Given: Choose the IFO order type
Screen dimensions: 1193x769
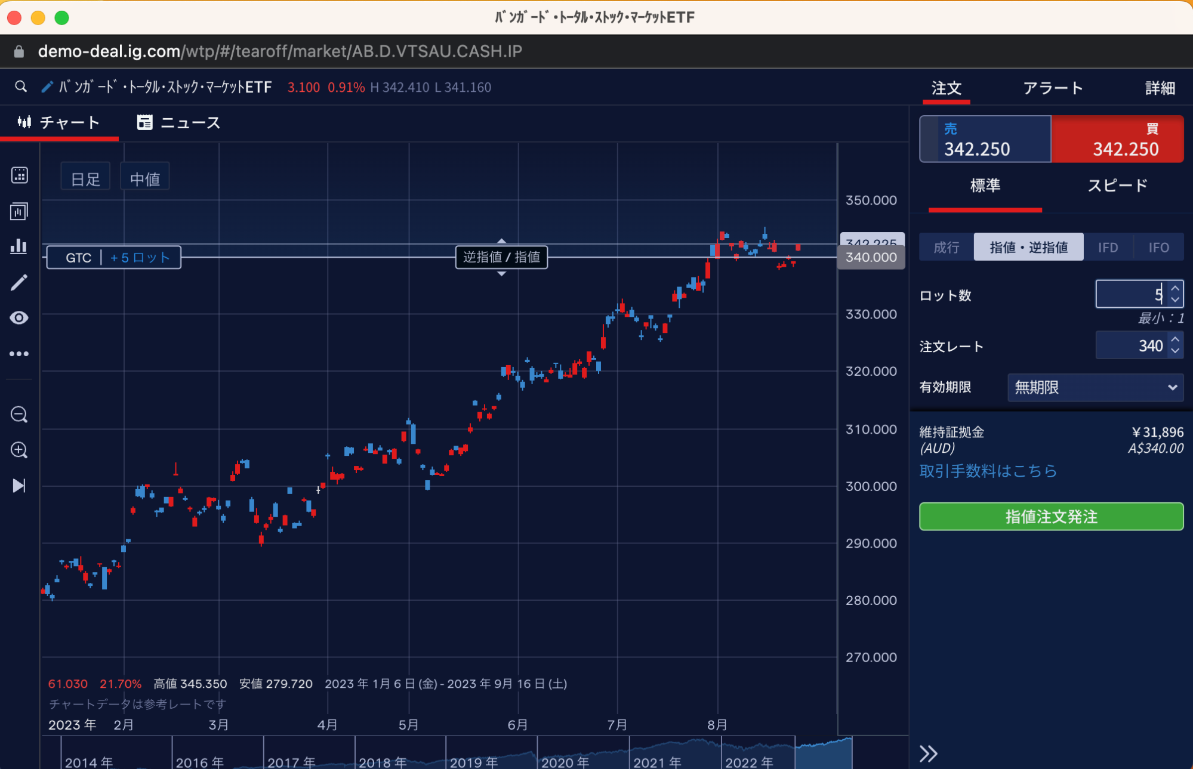Looking at the screenshot, I should pyautogui.click(x=1158, y=247).
